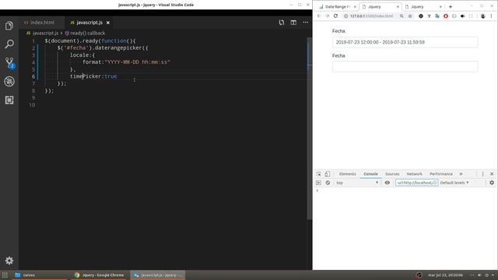Image resolution: width=498 pixels, height=280 pixels.
Task: Open the Chrome profile avatar
Action: pyautogui.click(x=482, y=16)
